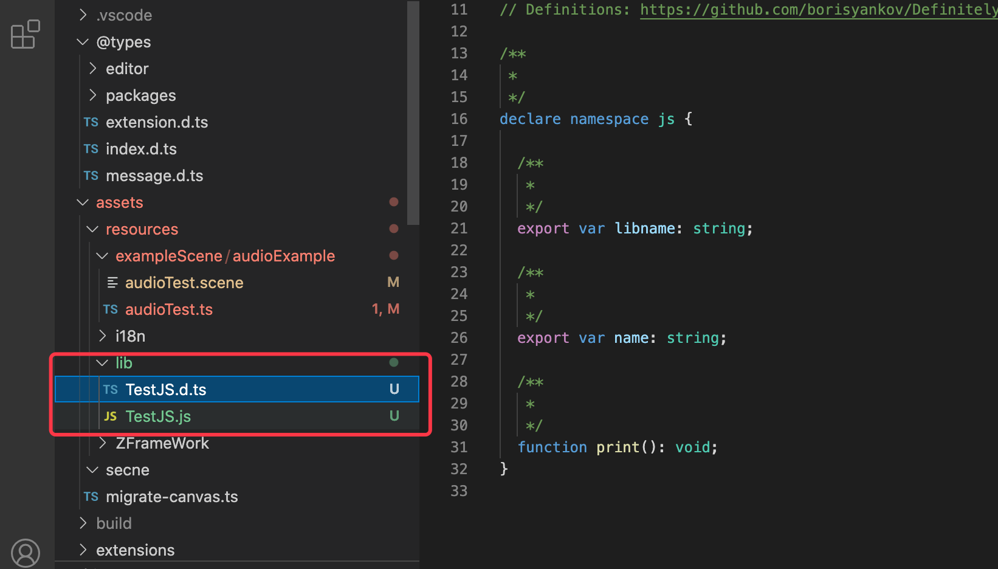Expand the extensions folder
Viewport: 998px width, 569px height.
pos(83,550)
